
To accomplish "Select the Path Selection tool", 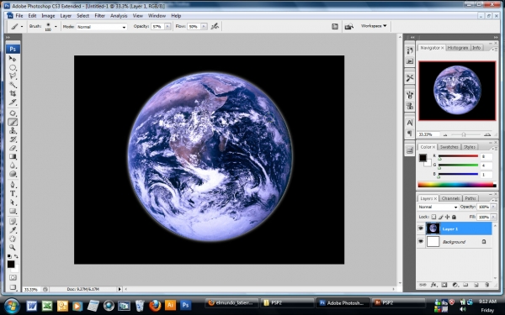I will click(13, 202).
